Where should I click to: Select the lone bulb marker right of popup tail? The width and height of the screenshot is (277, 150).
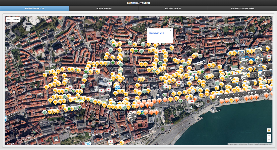(171, 48)
